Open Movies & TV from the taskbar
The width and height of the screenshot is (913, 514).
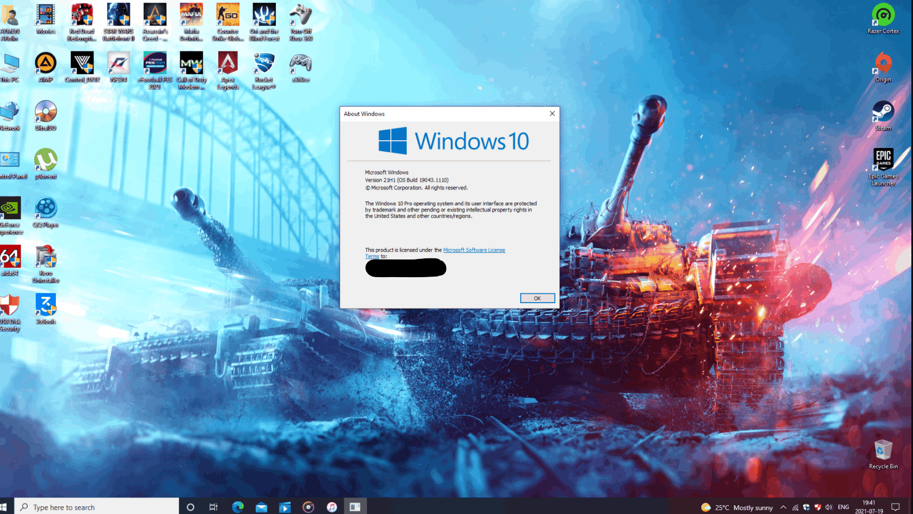click(x=285, y=507)
